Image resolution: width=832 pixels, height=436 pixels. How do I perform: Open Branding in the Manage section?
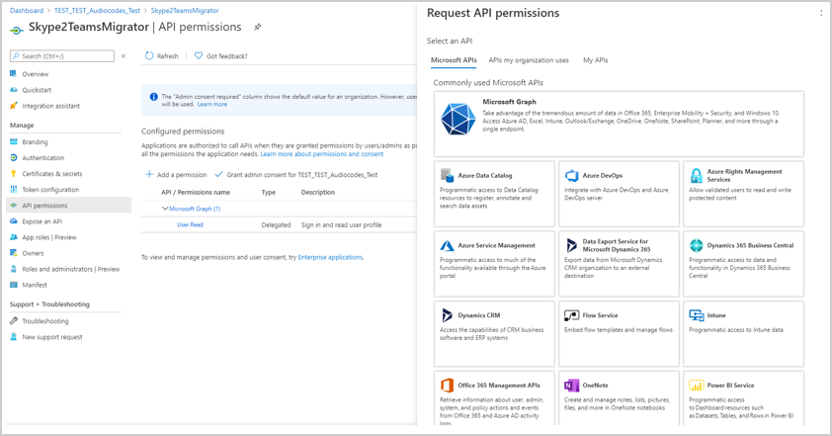(x=35, y=141)
